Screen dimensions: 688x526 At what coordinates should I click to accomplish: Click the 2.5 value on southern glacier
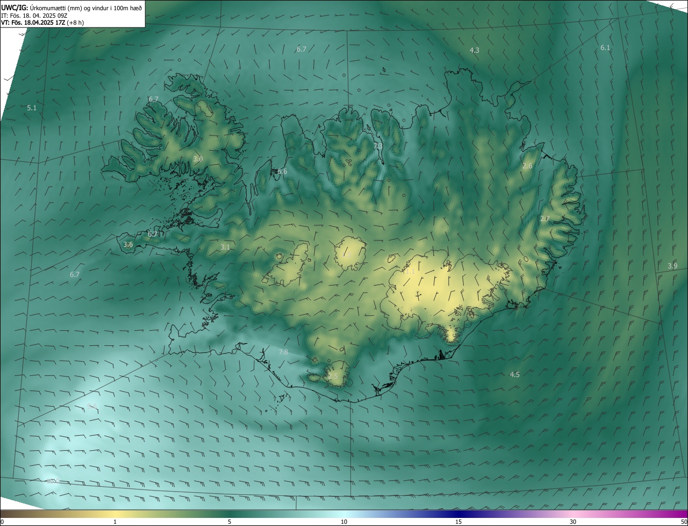click(x=333, y=376)
